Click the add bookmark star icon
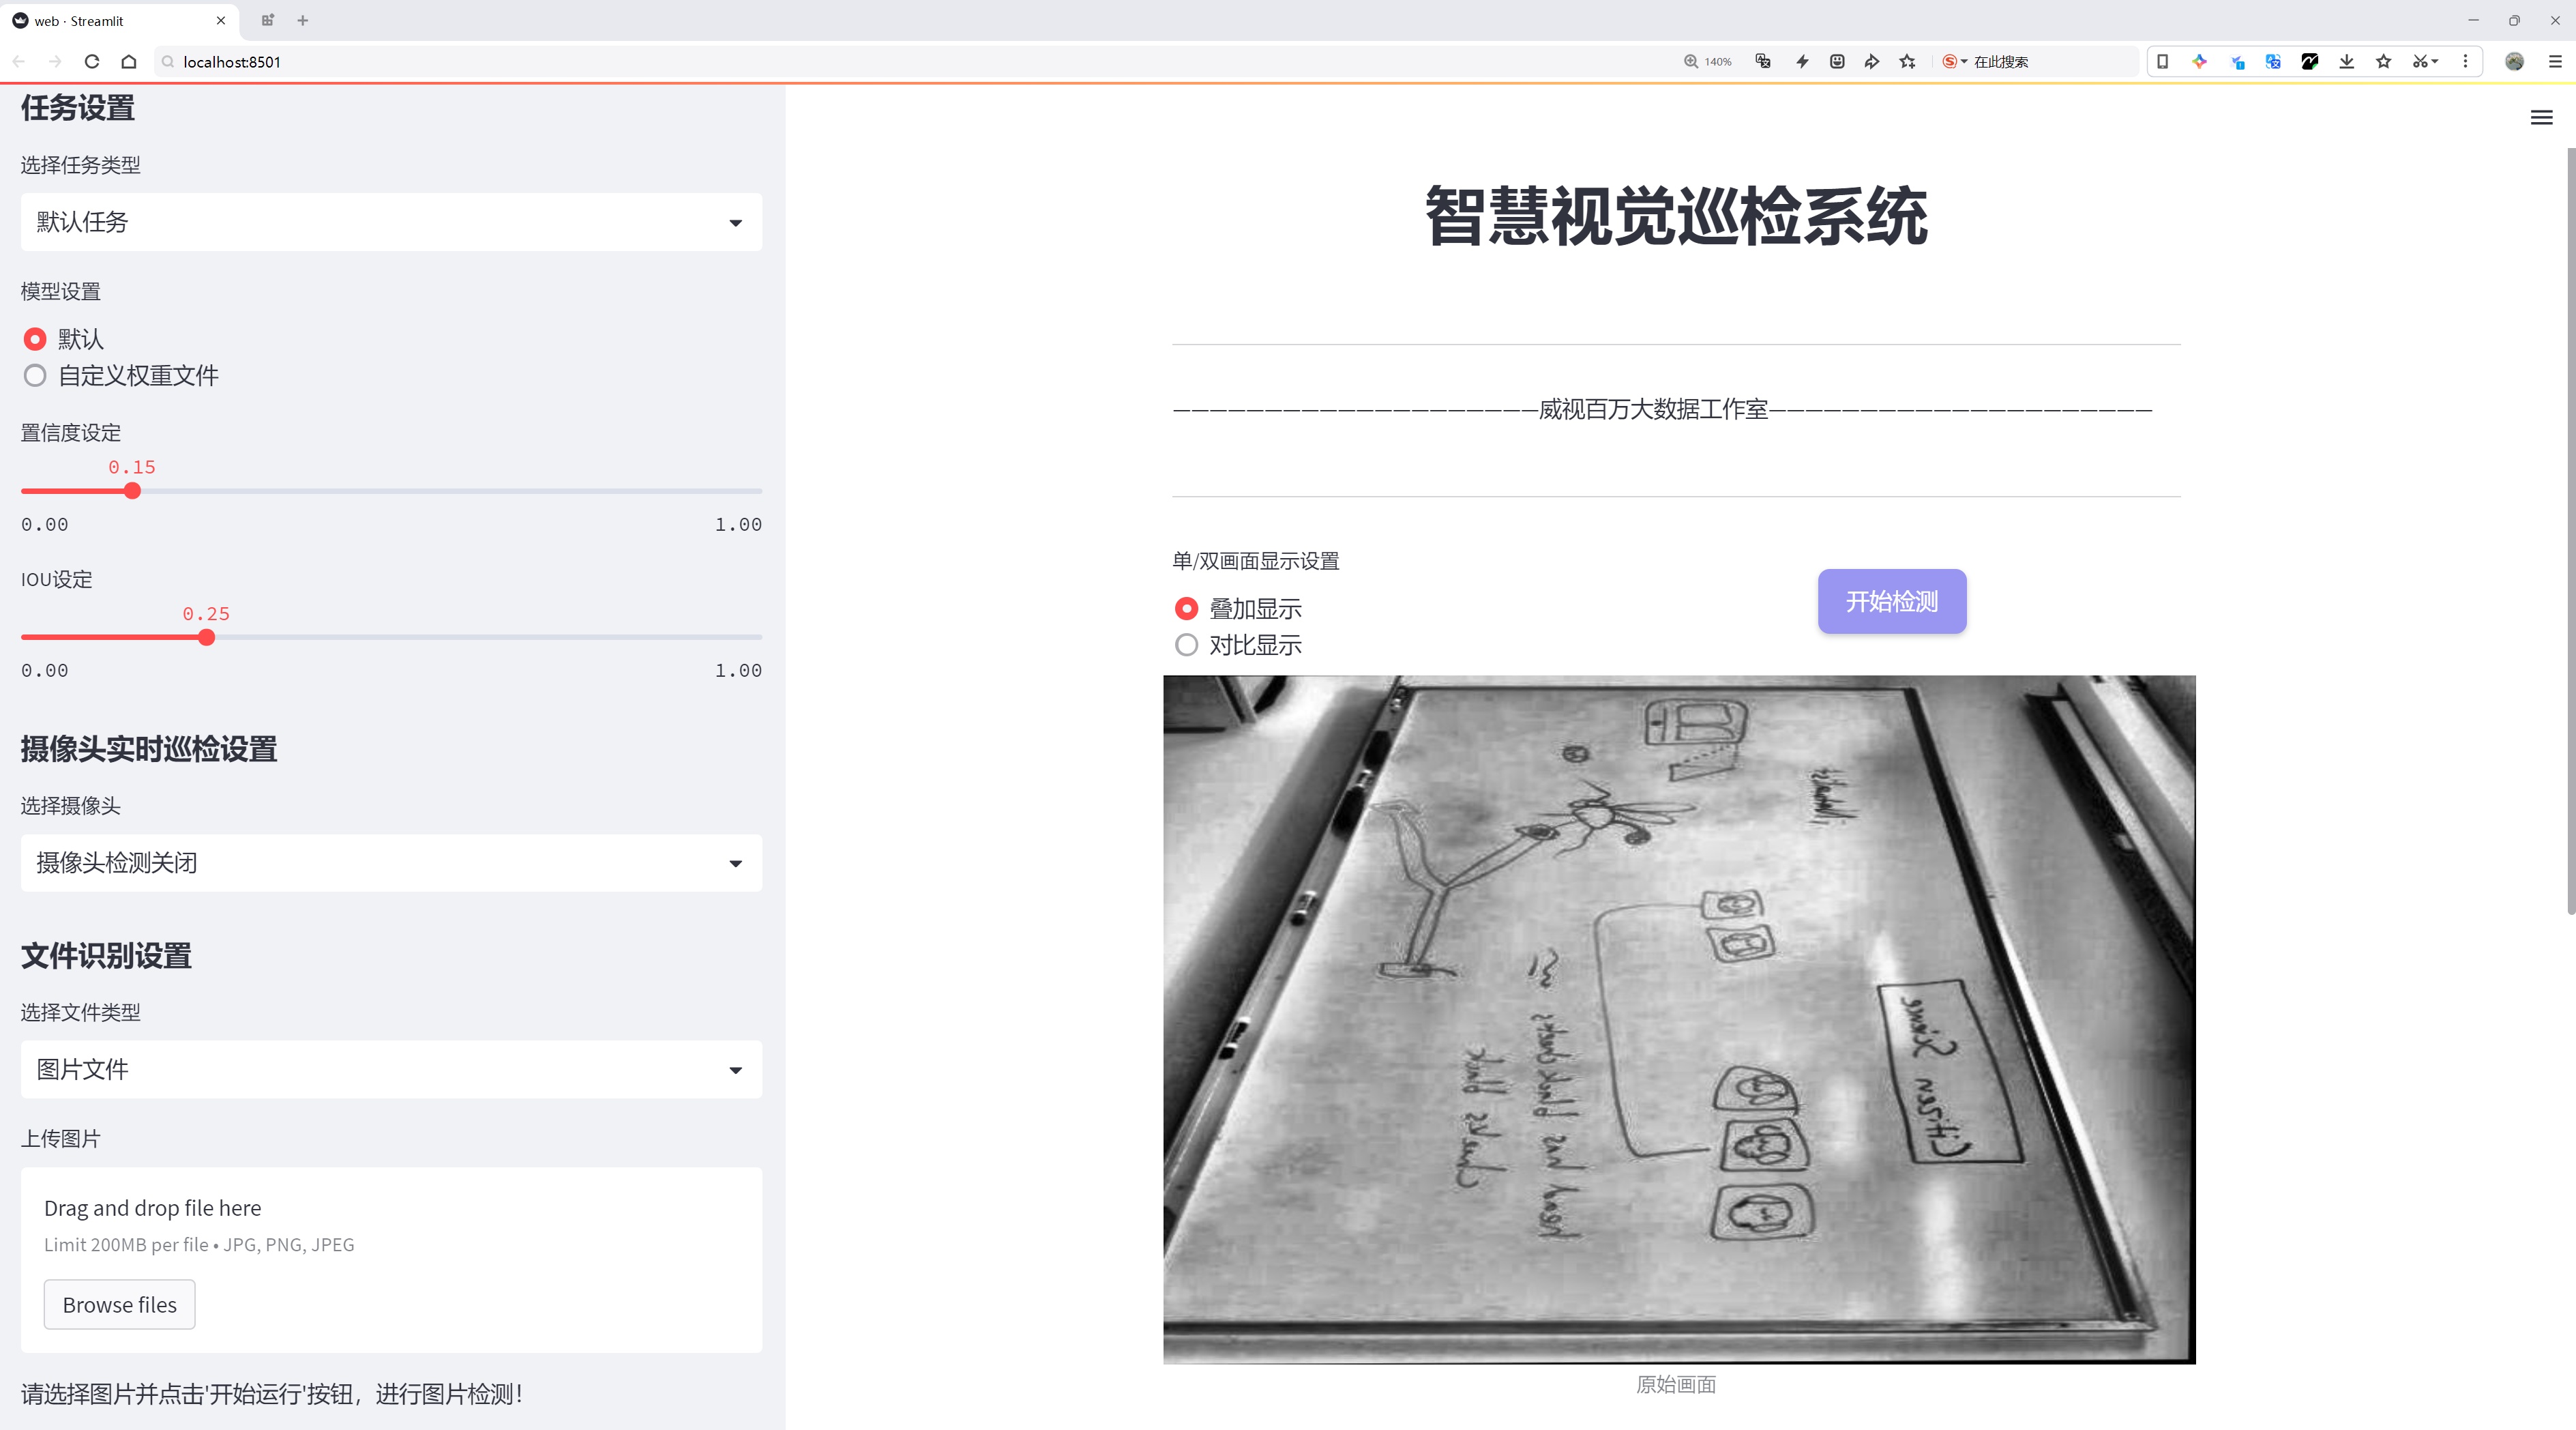 [x=1907, y=62]
